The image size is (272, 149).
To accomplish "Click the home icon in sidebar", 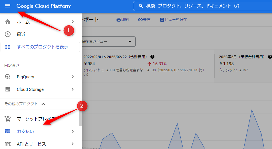I will coord(8,22).
